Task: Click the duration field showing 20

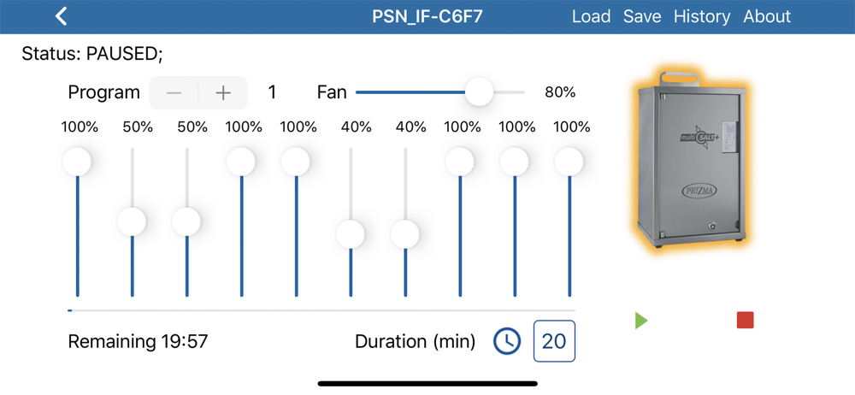Action: click(x=554, y=341)
